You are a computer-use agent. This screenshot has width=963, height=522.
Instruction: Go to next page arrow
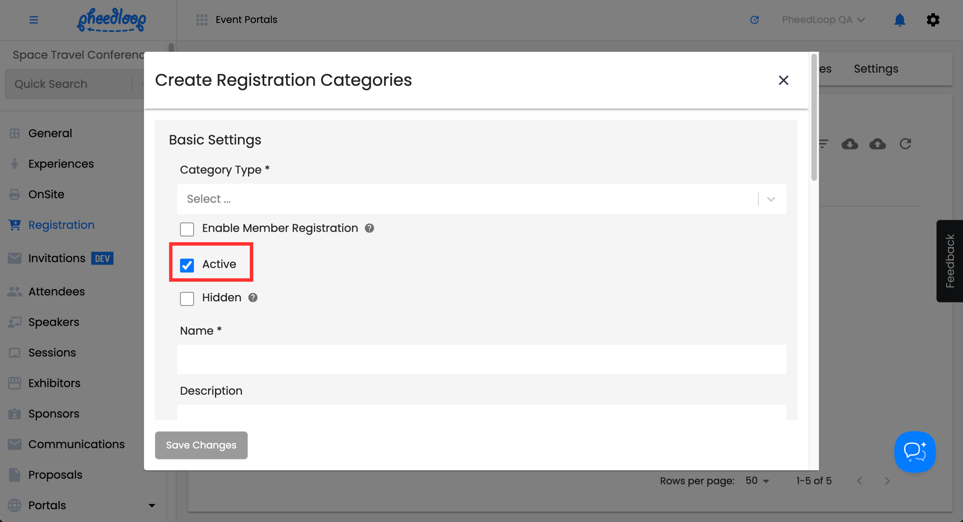point(887,481)
